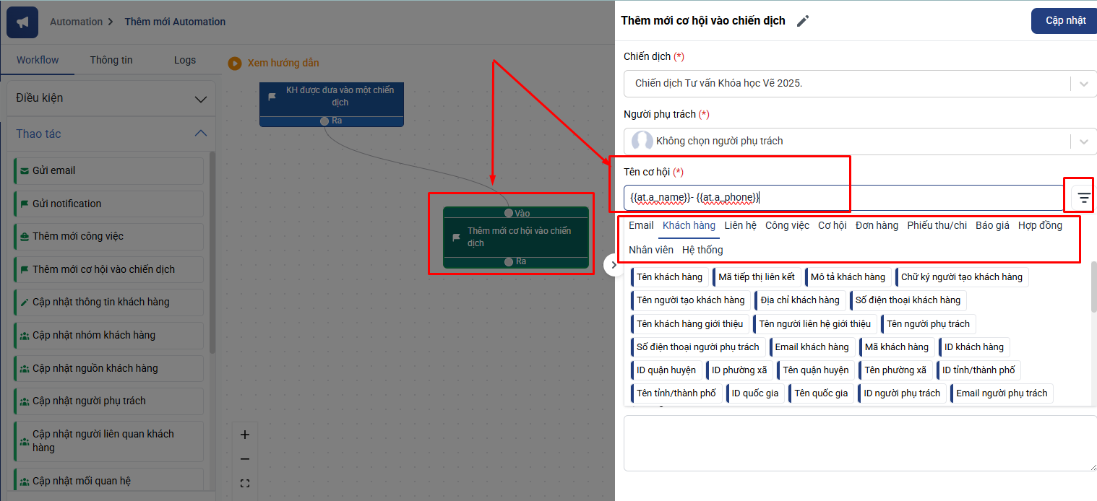Select the Liên hệ variable tab
Viewport: 1097px width, 501px height.
coord(740,225)
